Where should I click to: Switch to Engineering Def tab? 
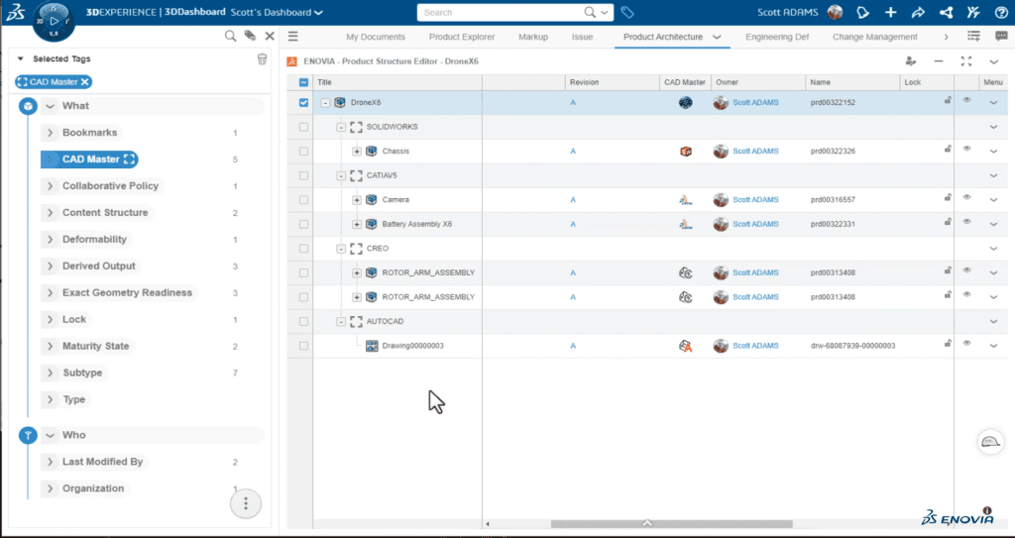click(777, 37)
